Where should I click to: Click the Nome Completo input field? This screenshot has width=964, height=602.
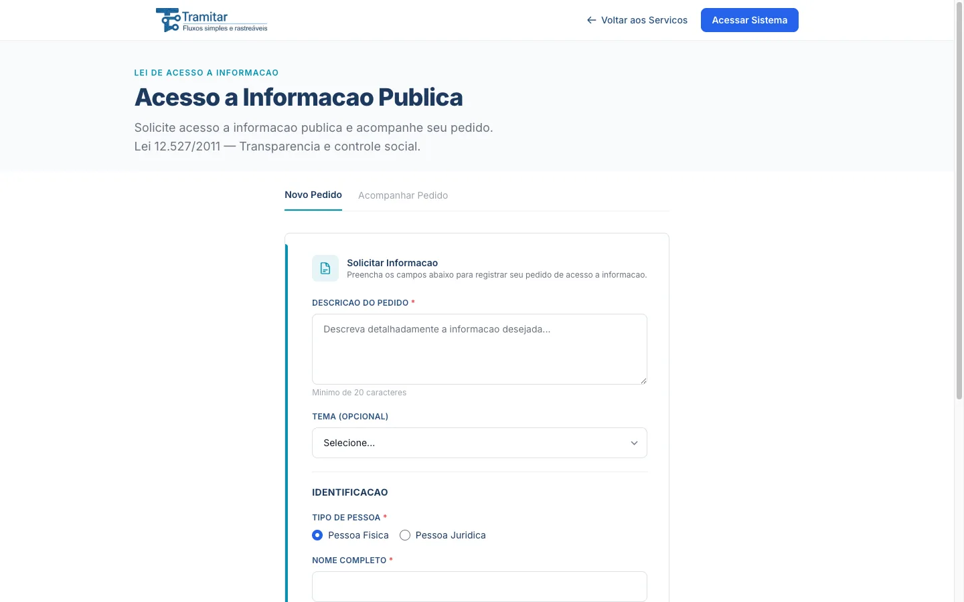479,587
